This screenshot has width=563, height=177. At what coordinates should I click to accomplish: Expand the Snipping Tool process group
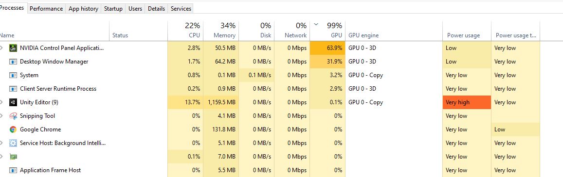[1, 116]
